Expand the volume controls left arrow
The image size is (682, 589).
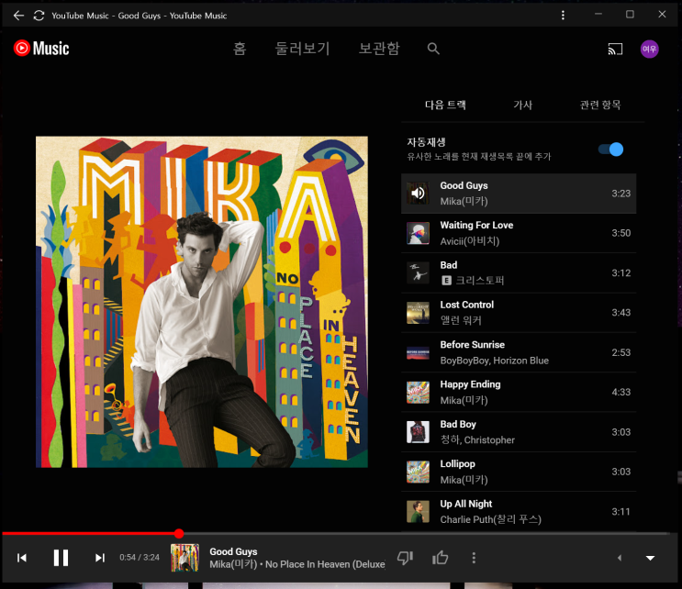(620, 558)
